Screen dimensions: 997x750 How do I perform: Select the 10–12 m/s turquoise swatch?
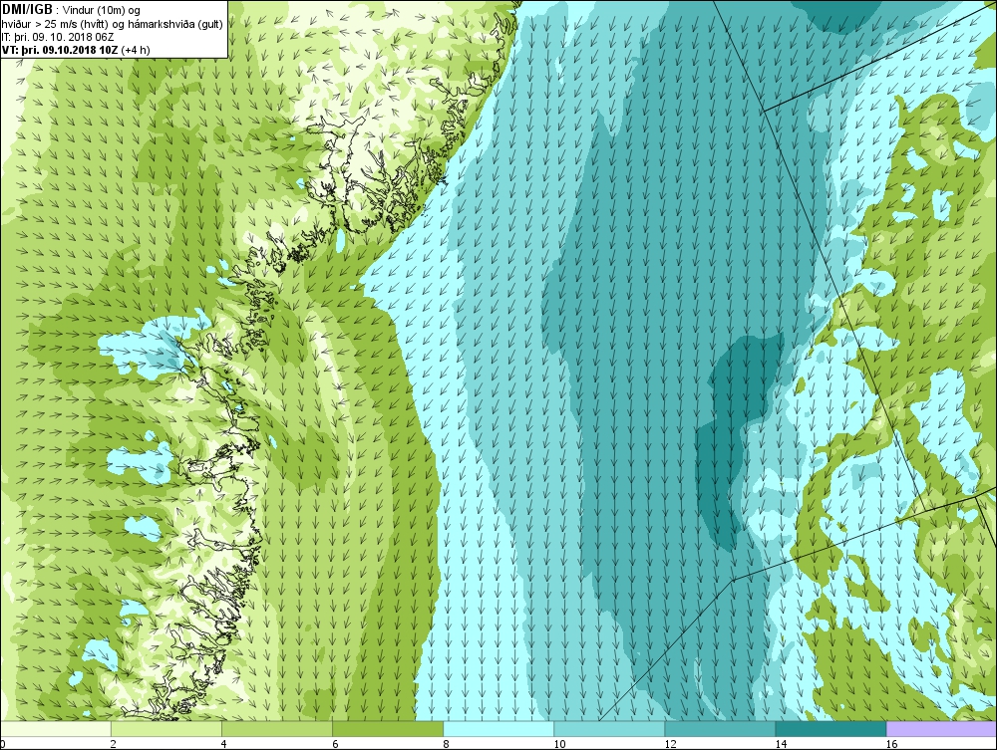(609, 728)
